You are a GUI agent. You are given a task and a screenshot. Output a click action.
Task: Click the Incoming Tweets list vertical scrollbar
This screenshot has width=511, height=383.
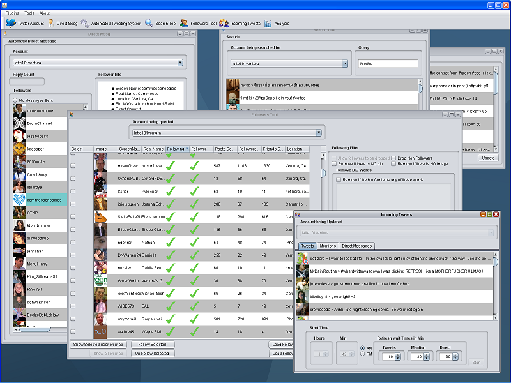click(x=496, y=285)
